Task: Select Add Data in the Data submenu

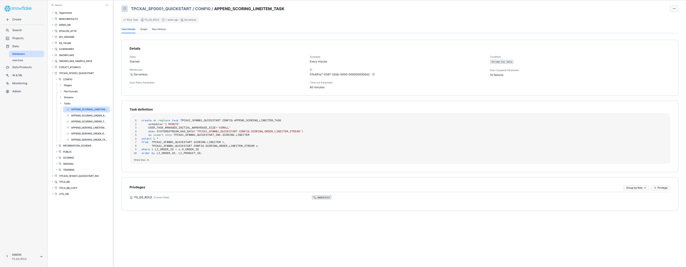Action: tap(18, 60)
